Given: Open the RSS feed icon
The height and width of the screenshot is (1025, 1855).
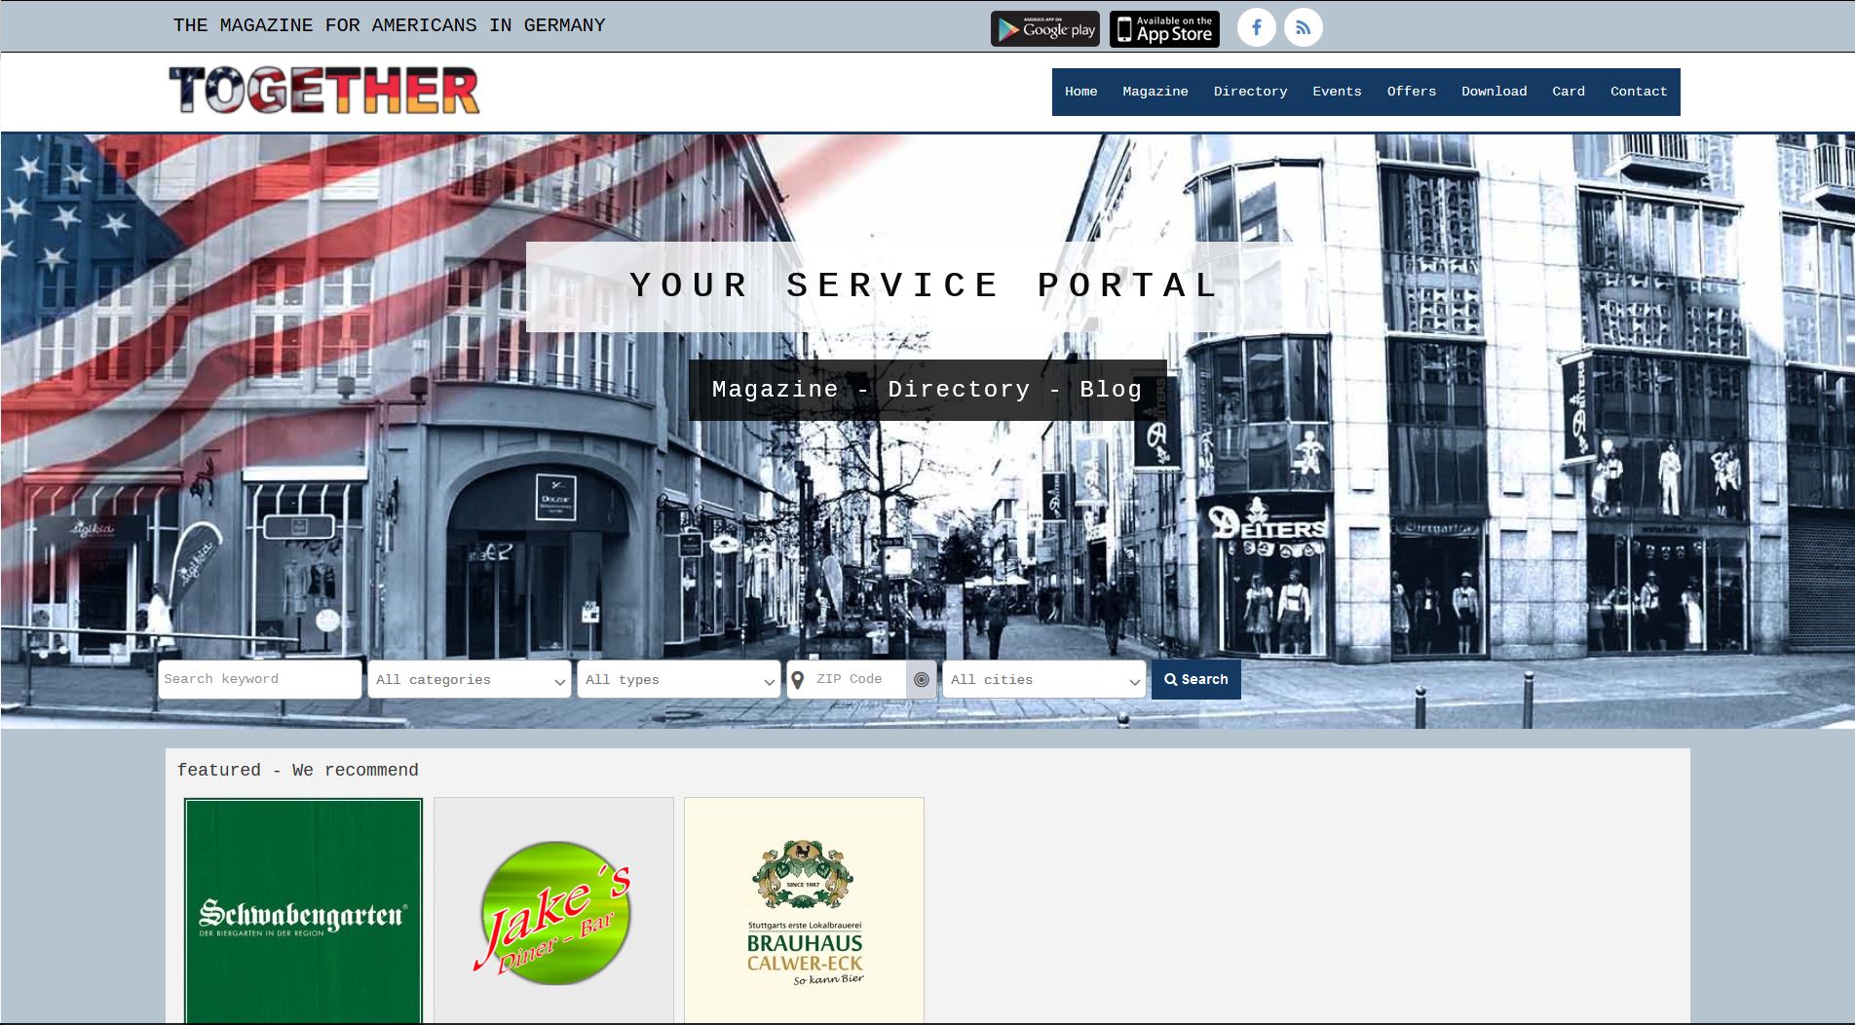Looking at the screenshot, I should point(1303,27).
